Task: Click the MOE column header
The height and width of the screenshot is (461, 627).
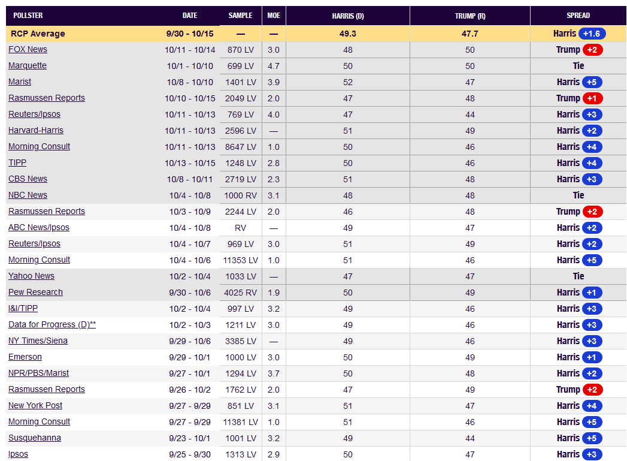Action: 274,16
